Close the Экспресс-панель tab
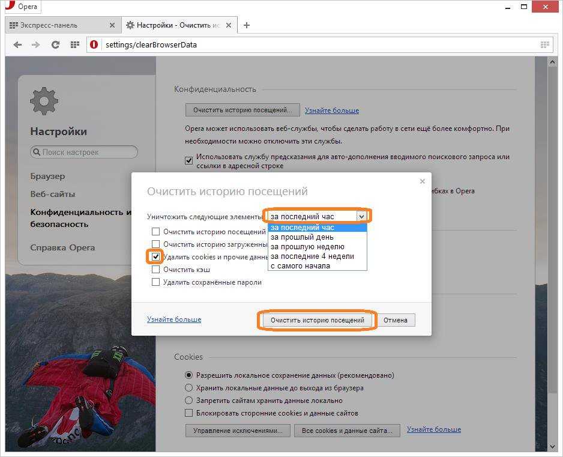The image size is (563, 457). (x=112, y=25)
